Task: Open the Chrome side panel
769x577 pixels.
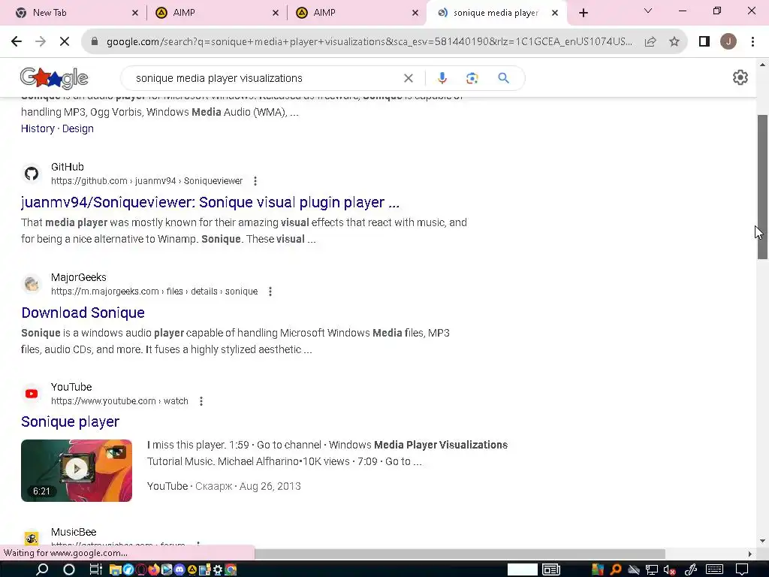Action: pyautogui.click(x=704, y=42)
